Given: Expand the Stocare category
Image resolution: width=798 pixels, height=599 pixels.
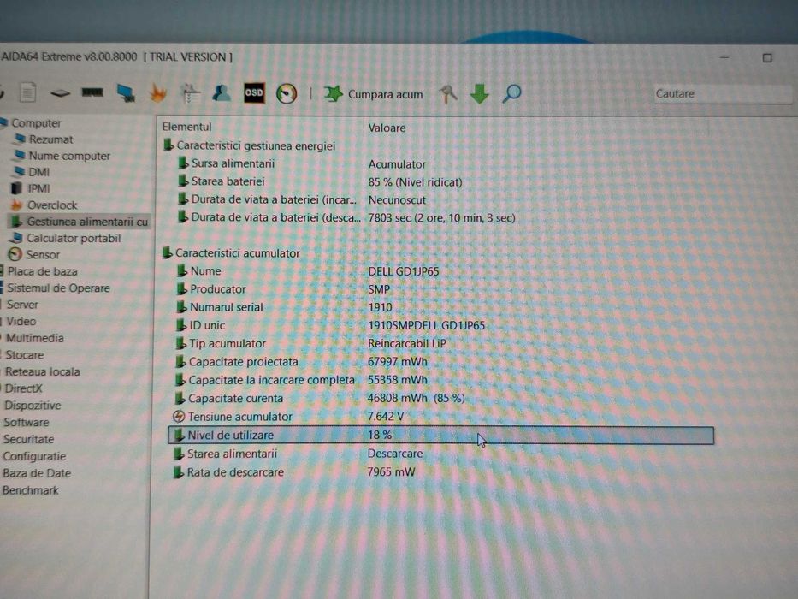Looking at the screenshot, I should (23, 355).
